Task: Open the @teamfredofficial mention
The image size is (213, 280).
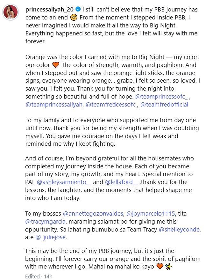Action: (x=164, y=104)
